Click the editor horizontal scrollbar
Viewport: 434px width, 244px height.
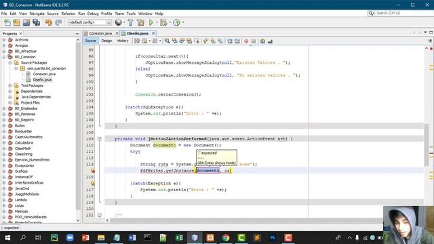point(246,220)
